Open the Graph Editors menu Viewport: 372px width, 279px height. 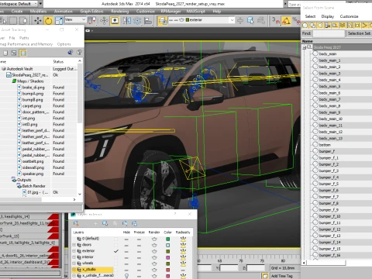tap(91, 12)
